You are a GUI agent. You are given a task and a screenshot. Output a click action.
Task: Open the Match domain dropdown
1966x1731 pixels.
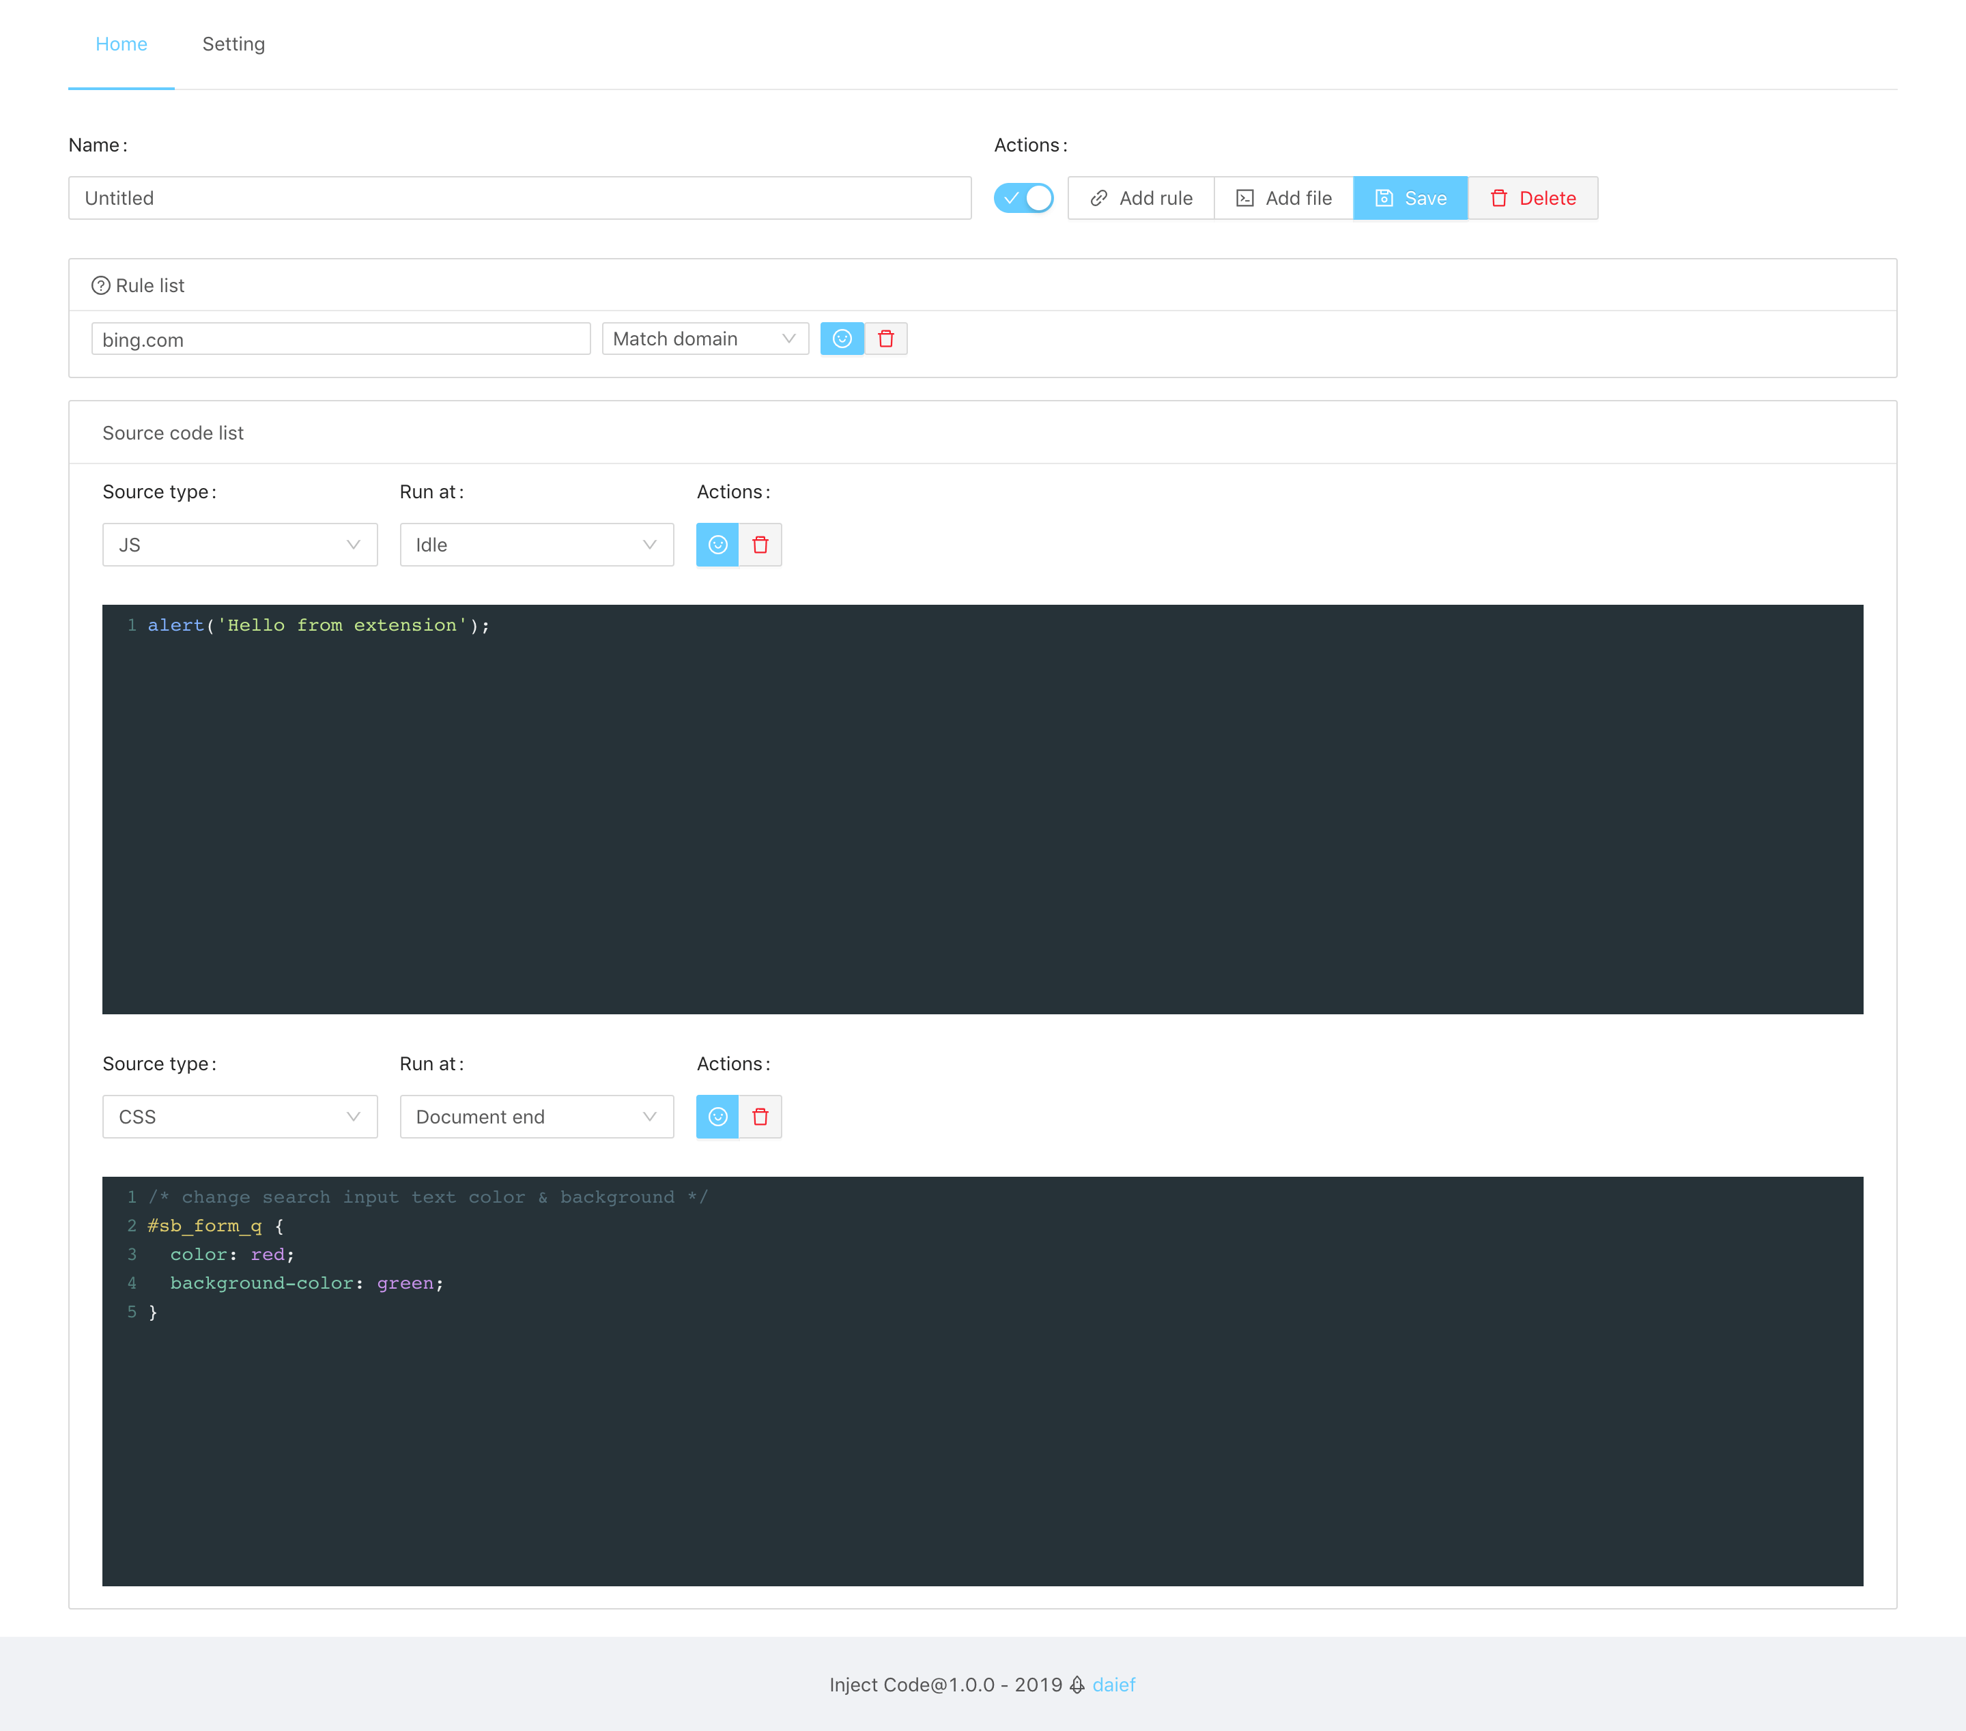[x=704, y=339]
